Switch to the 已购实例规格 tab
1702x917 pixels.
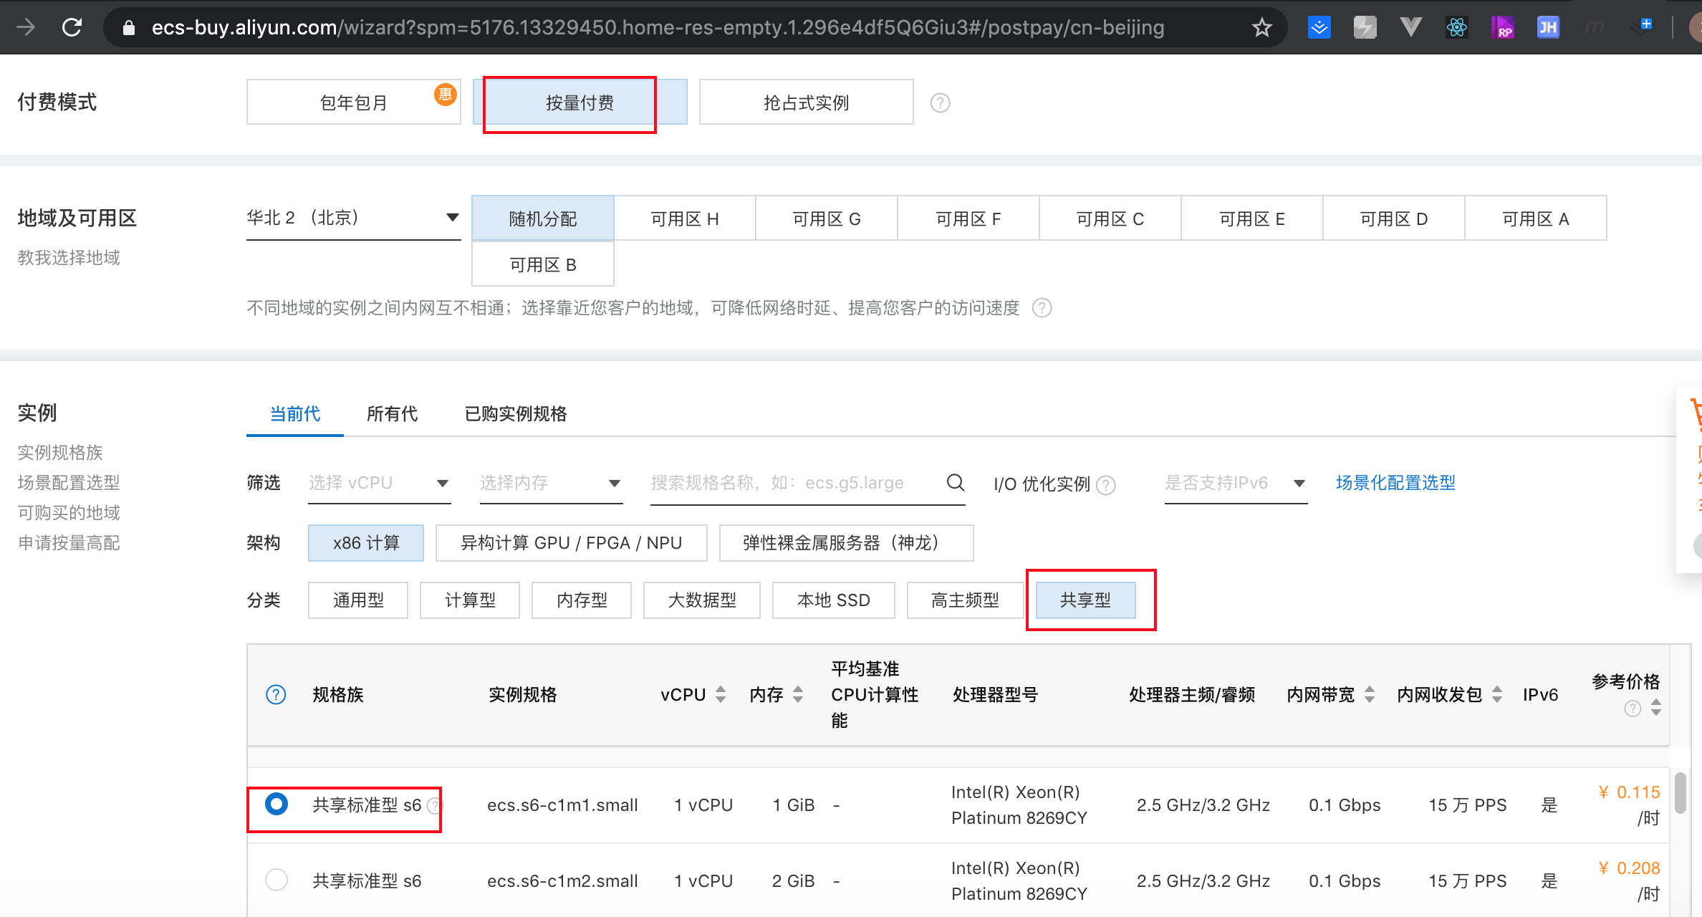click(x=516, y=414)
